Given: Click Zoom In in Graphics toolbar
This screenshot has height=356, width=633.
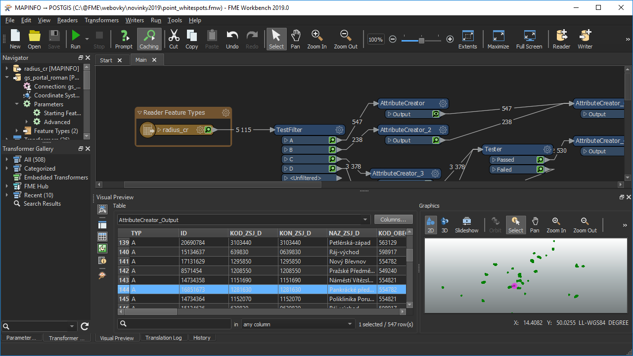Looking at the screenshot, I should coord(556,224).
